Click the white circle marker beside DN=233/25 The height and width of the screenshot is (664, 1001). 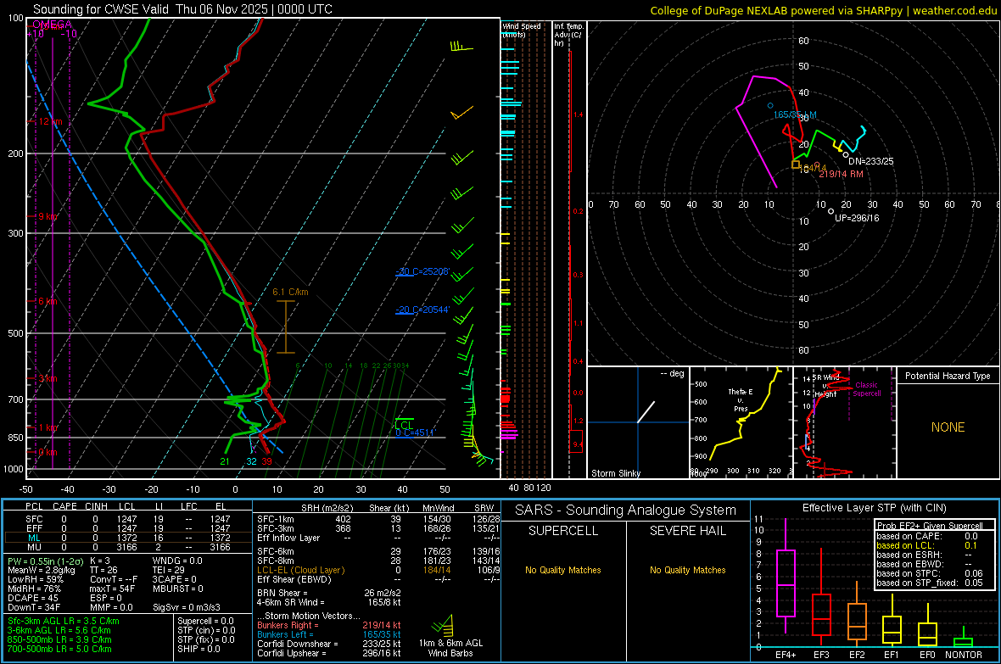(846, 154)
